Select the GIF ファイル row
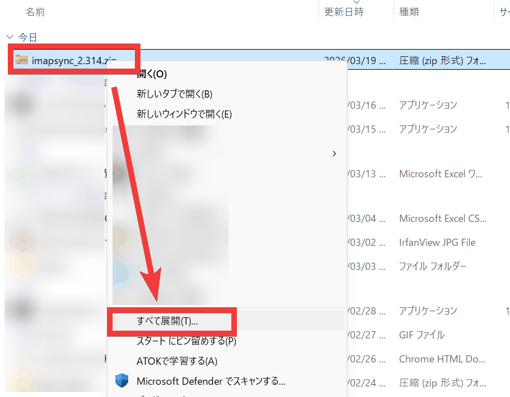510x397 pixels. pyautogui.click(x=421, y=335)
